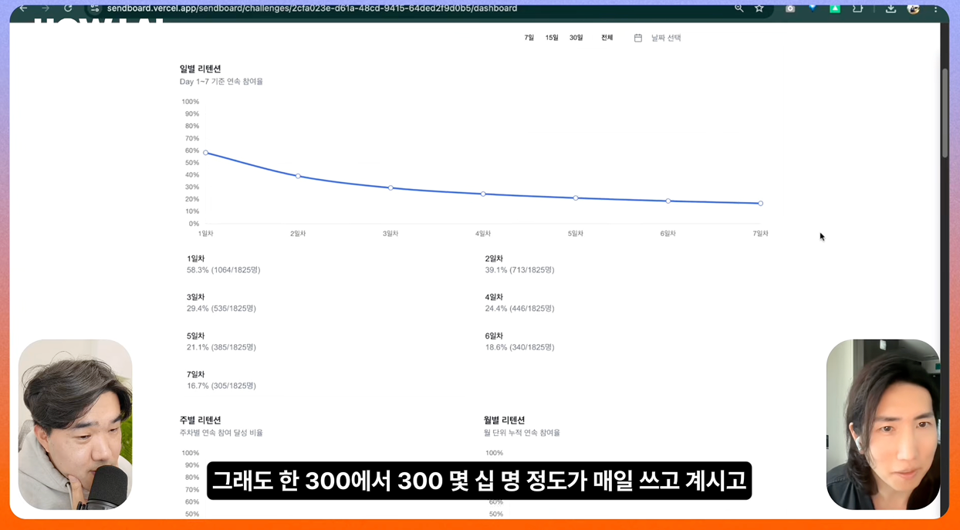
Task: Click the screenshot capture extension icon
Action: [x=789, y=8]
